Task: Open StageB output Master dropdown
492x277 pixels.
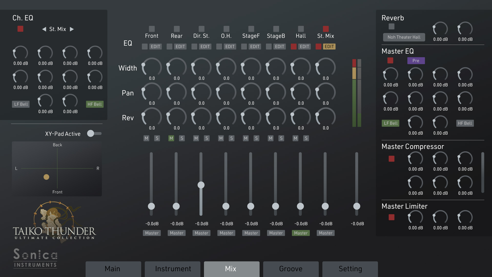Action: click(276, 233)
